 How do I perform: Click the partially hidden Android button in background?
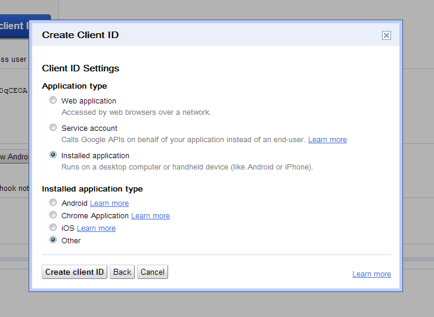(14, 157)
